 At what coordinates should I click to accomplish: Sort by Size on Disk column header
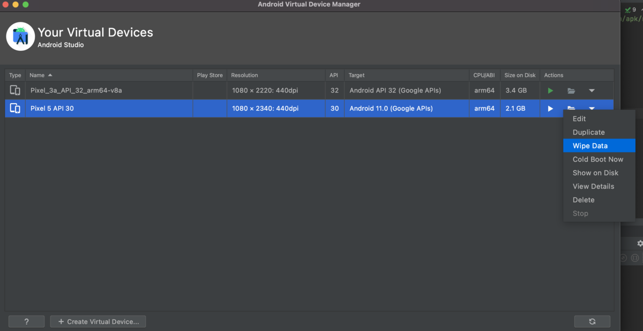point(520,75)
